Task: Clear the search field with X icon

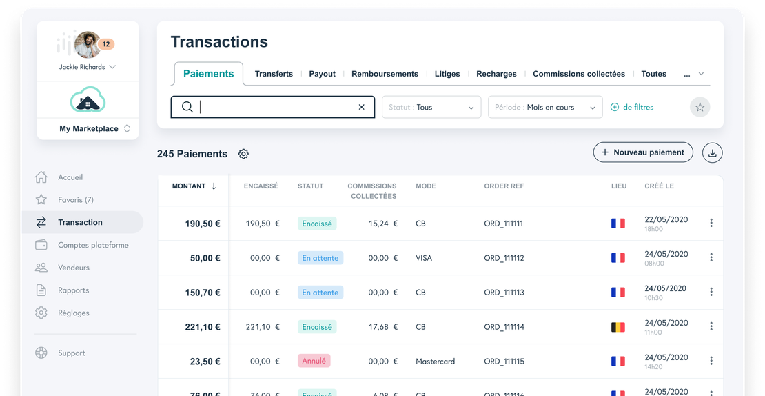Action: [361, 107]
